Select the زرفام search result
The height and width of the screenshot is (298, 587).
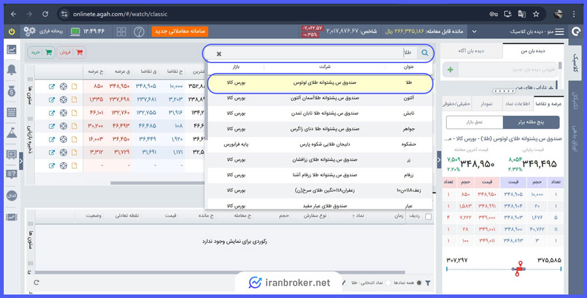click(320, 175)
